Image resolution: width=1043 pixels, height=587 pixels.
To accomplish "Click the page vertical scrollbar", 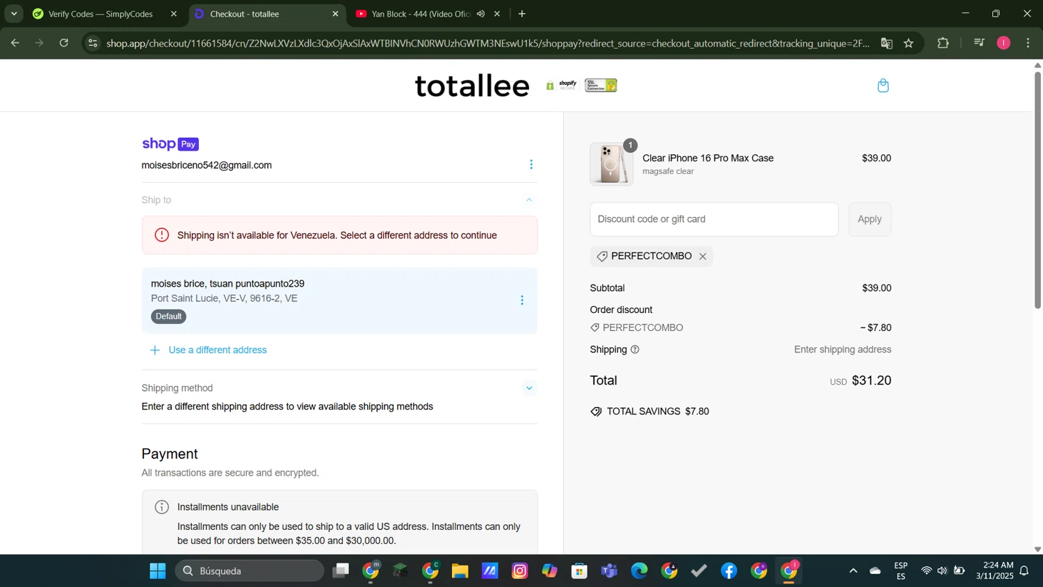I will pyautogui.click(x=1037, y=189).
